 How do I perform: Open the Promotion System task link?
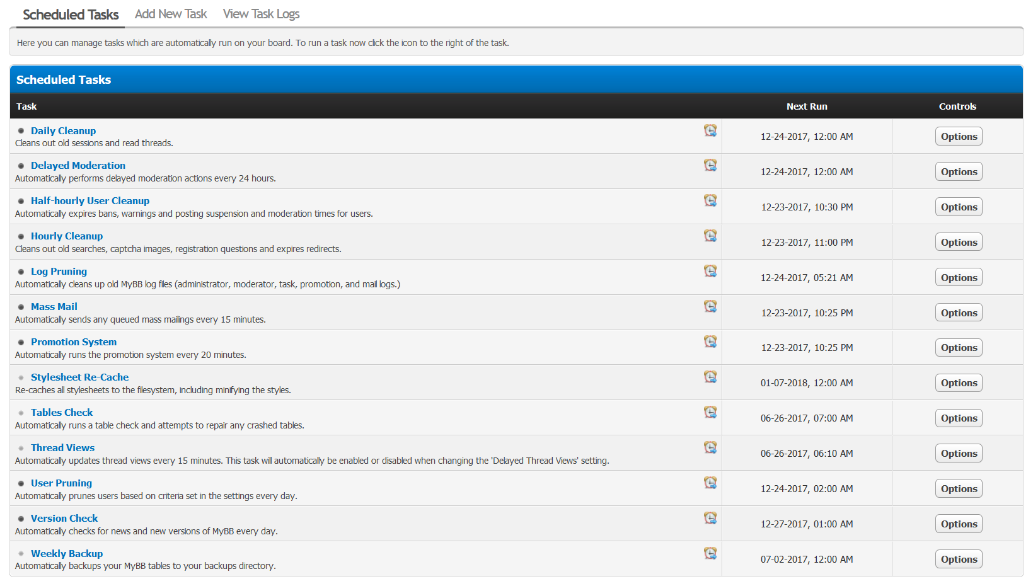coord(74,342)
